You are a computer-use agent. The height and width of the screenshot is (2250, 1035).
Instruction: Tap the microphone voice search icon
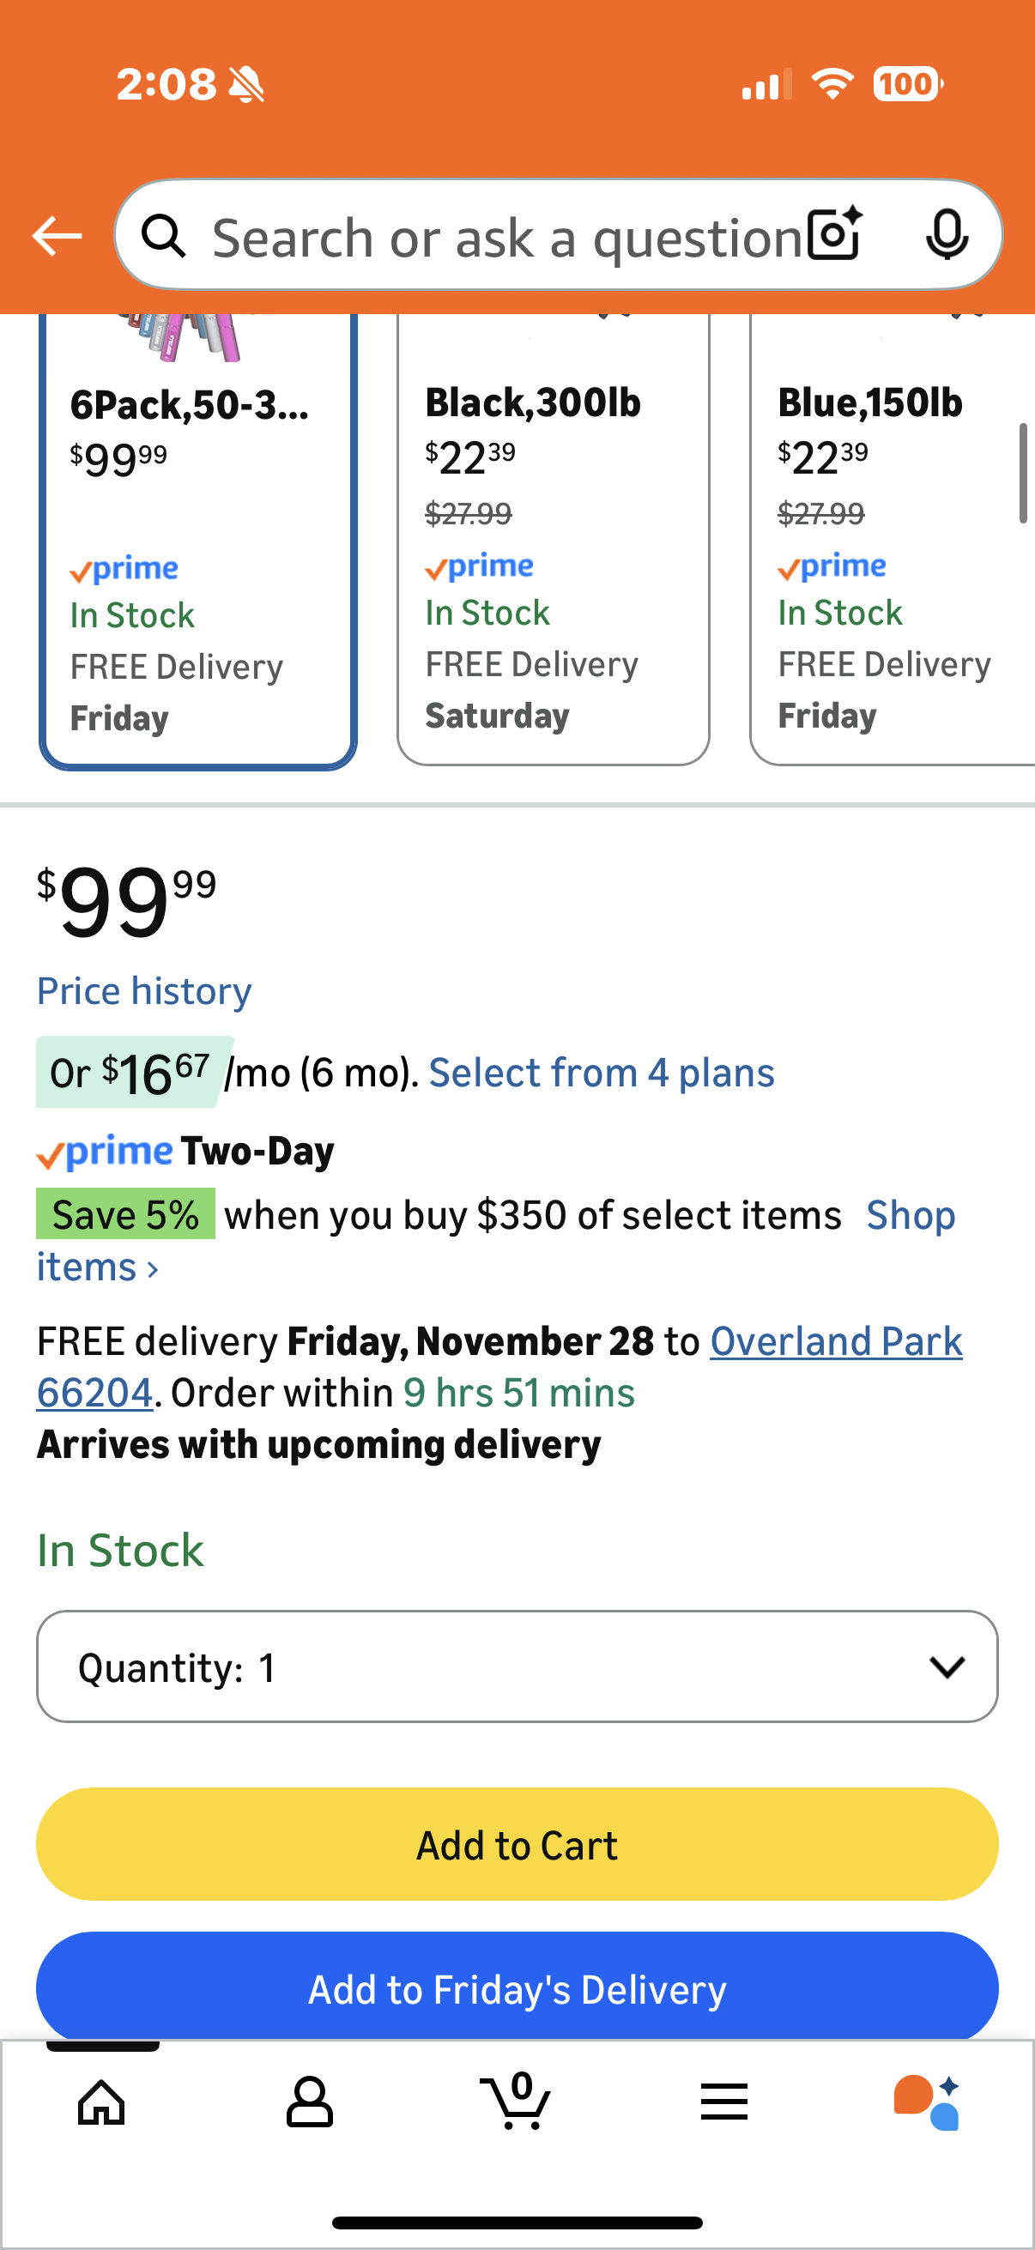coord(946,234)
